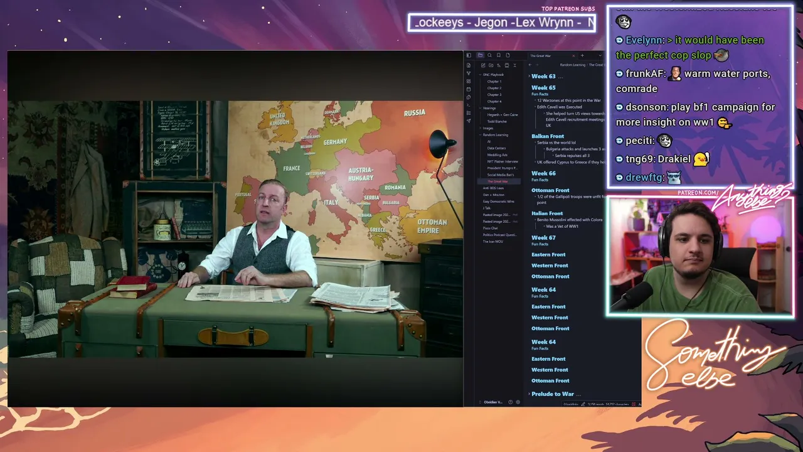Click the pencil edit-mode icon in status bar
This screenshot has width=803, height=452.
tap(583, 404)
